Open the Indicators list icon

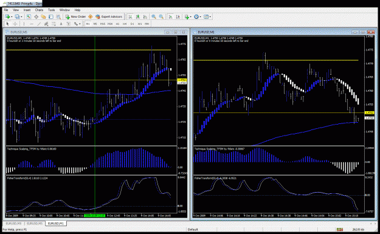pyautogui.click(x=187, y=17)
